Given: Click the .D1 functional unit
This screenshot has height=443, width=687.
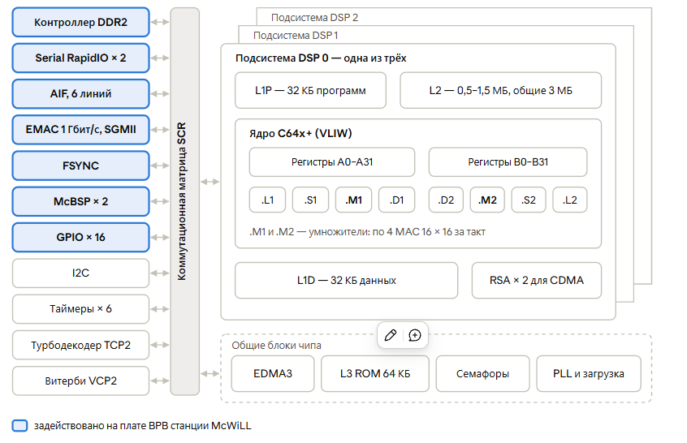Looking at the screenshot, I should click(396, 200).
